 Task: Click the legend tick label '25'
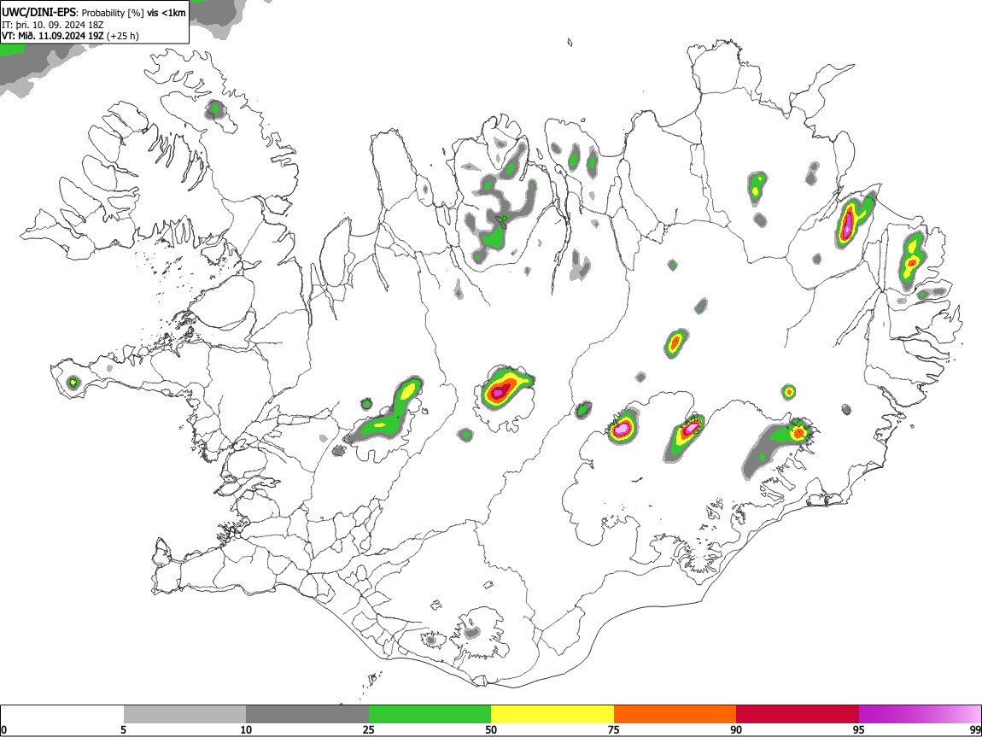tap(369, 729)
